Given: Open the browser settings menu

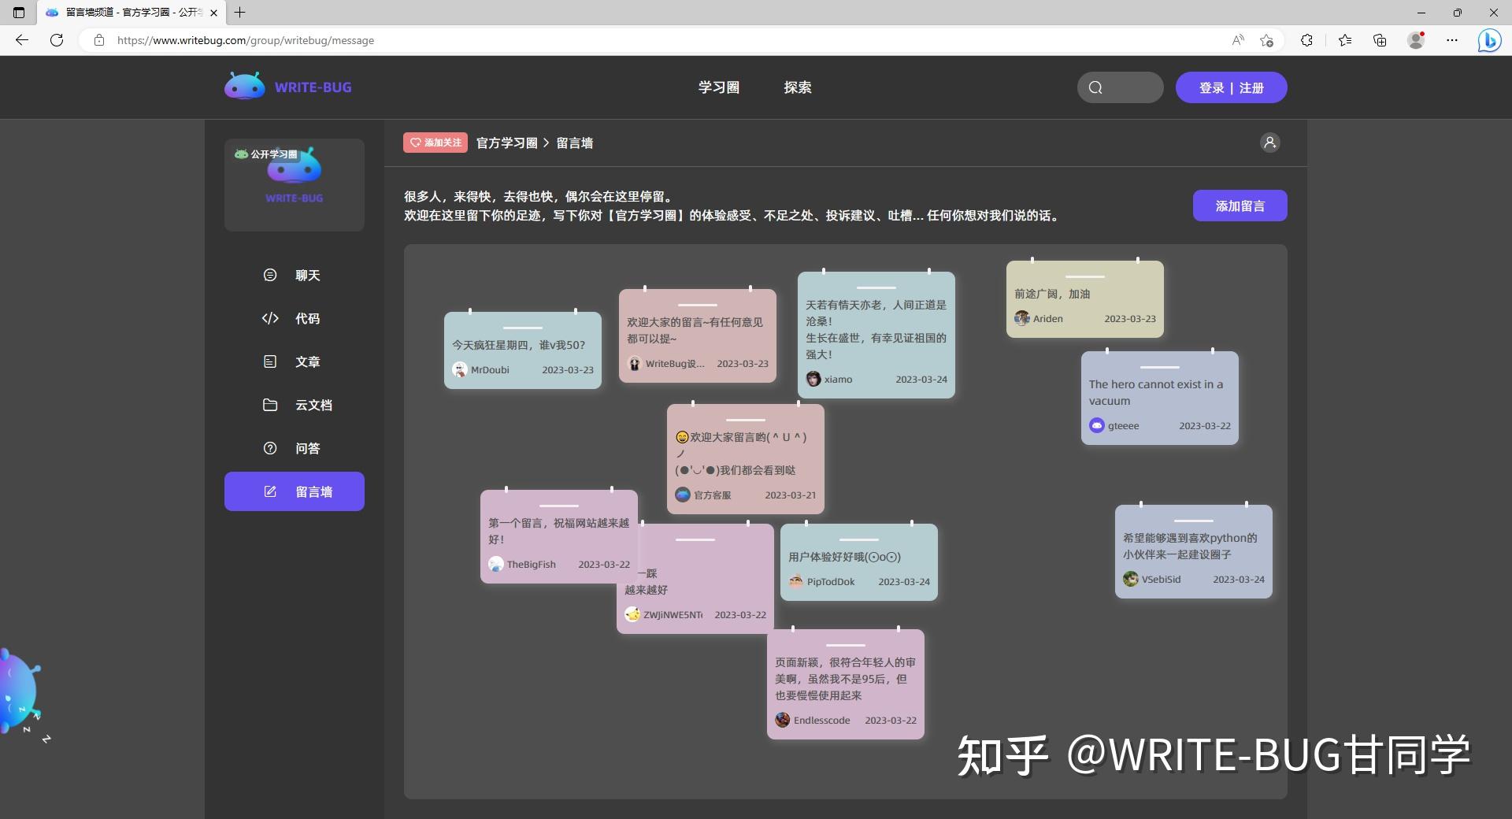Looking at the screenshot, I should click(1453, 40).
